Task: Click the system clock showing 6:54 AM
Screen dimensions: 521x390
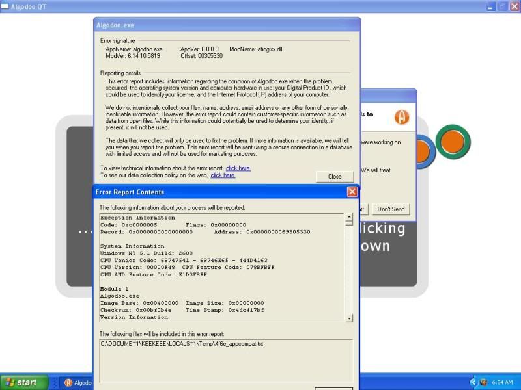Action: click(x=504, y=383)
